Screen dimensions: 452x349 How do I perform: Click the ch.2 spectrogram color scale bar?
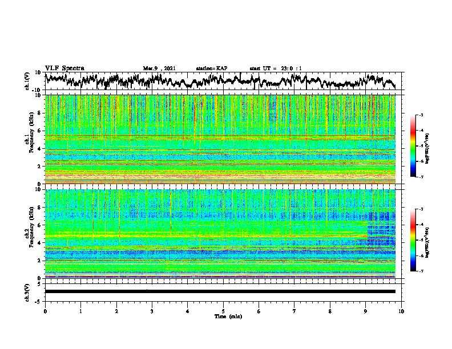pyautogui.click(x=413, y=240)
